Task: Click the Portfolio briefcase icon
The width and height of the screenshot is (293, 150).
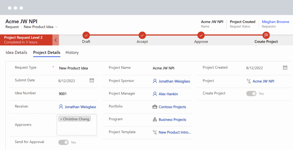Action: (155, 107)
